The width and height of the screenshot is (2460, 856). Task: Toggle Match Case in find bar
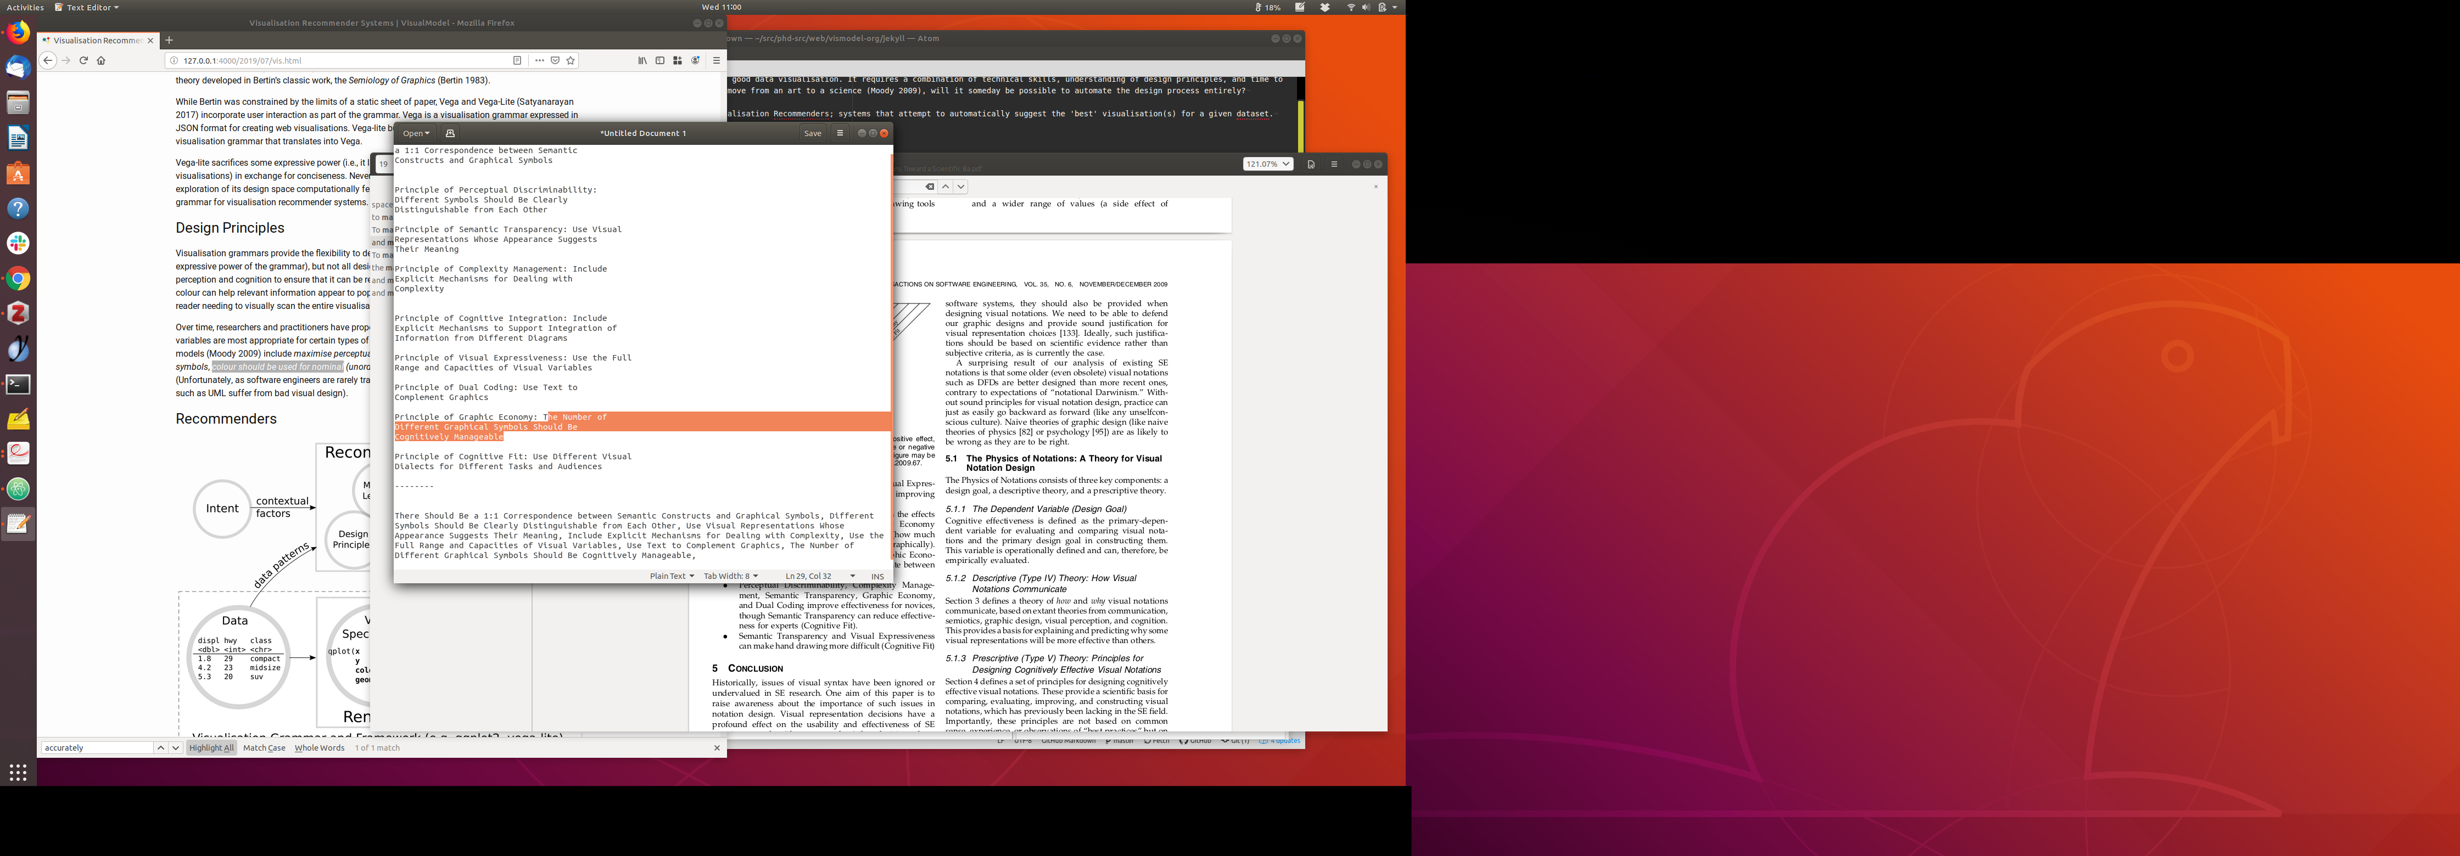[x=264, y=748]
